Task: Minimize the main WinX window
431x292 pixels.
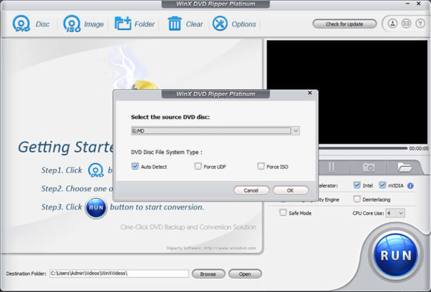Action: [x=408, y=3]
